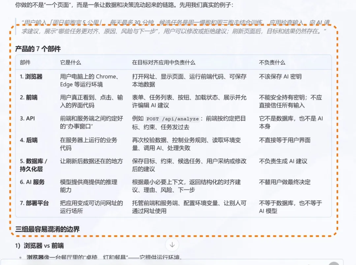Select the table cell 3. API
356x265 pixels.
(x=27, y=118)
